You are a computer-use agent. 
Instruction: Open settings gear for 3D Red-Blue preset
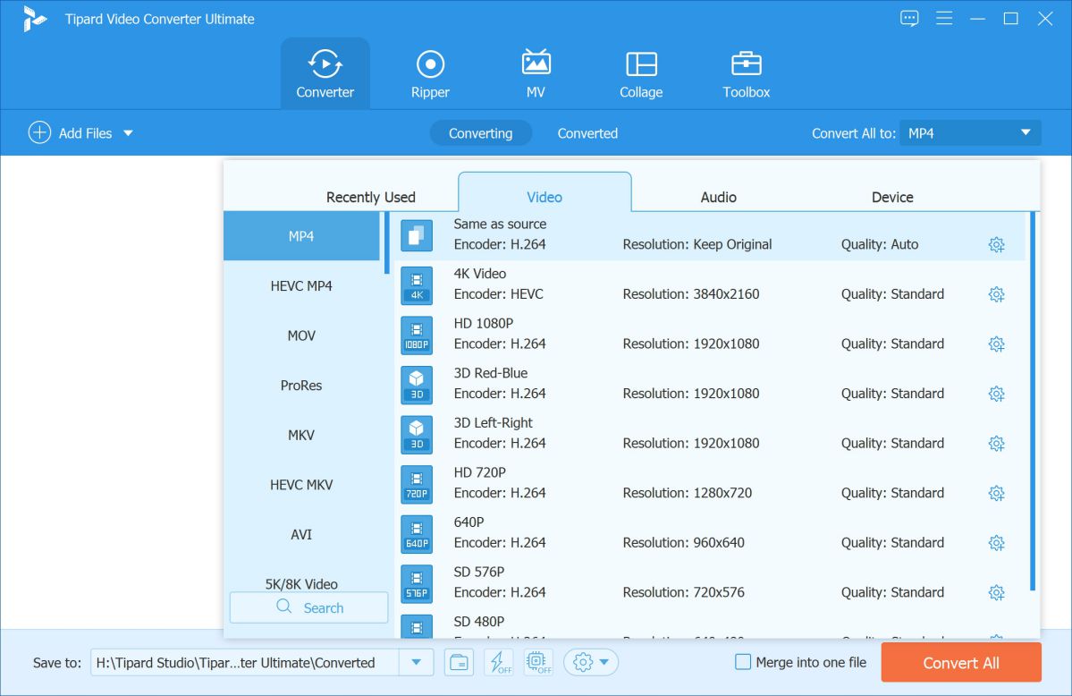996,394
